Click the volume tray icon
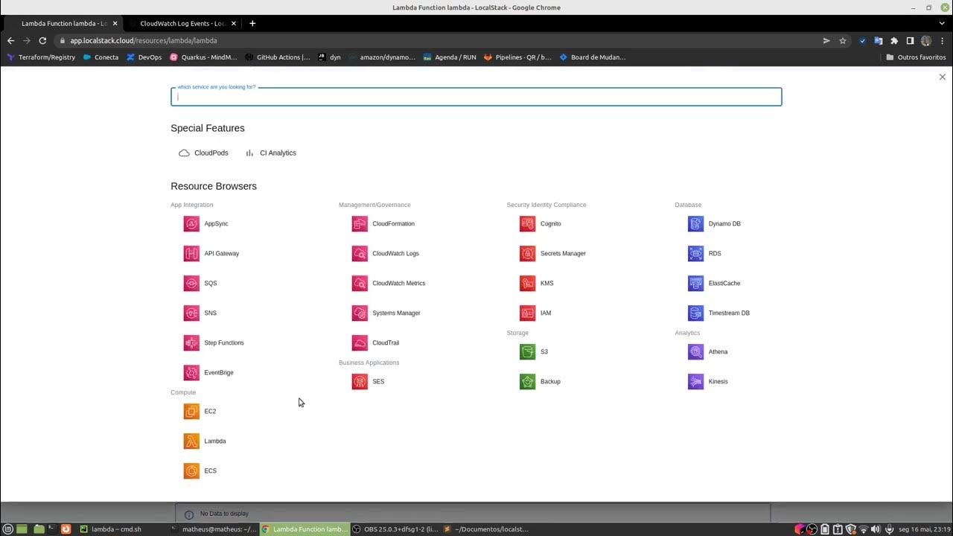Image resolution: width=953 pixels, height=536 pixels. click(x=876, y=529)
